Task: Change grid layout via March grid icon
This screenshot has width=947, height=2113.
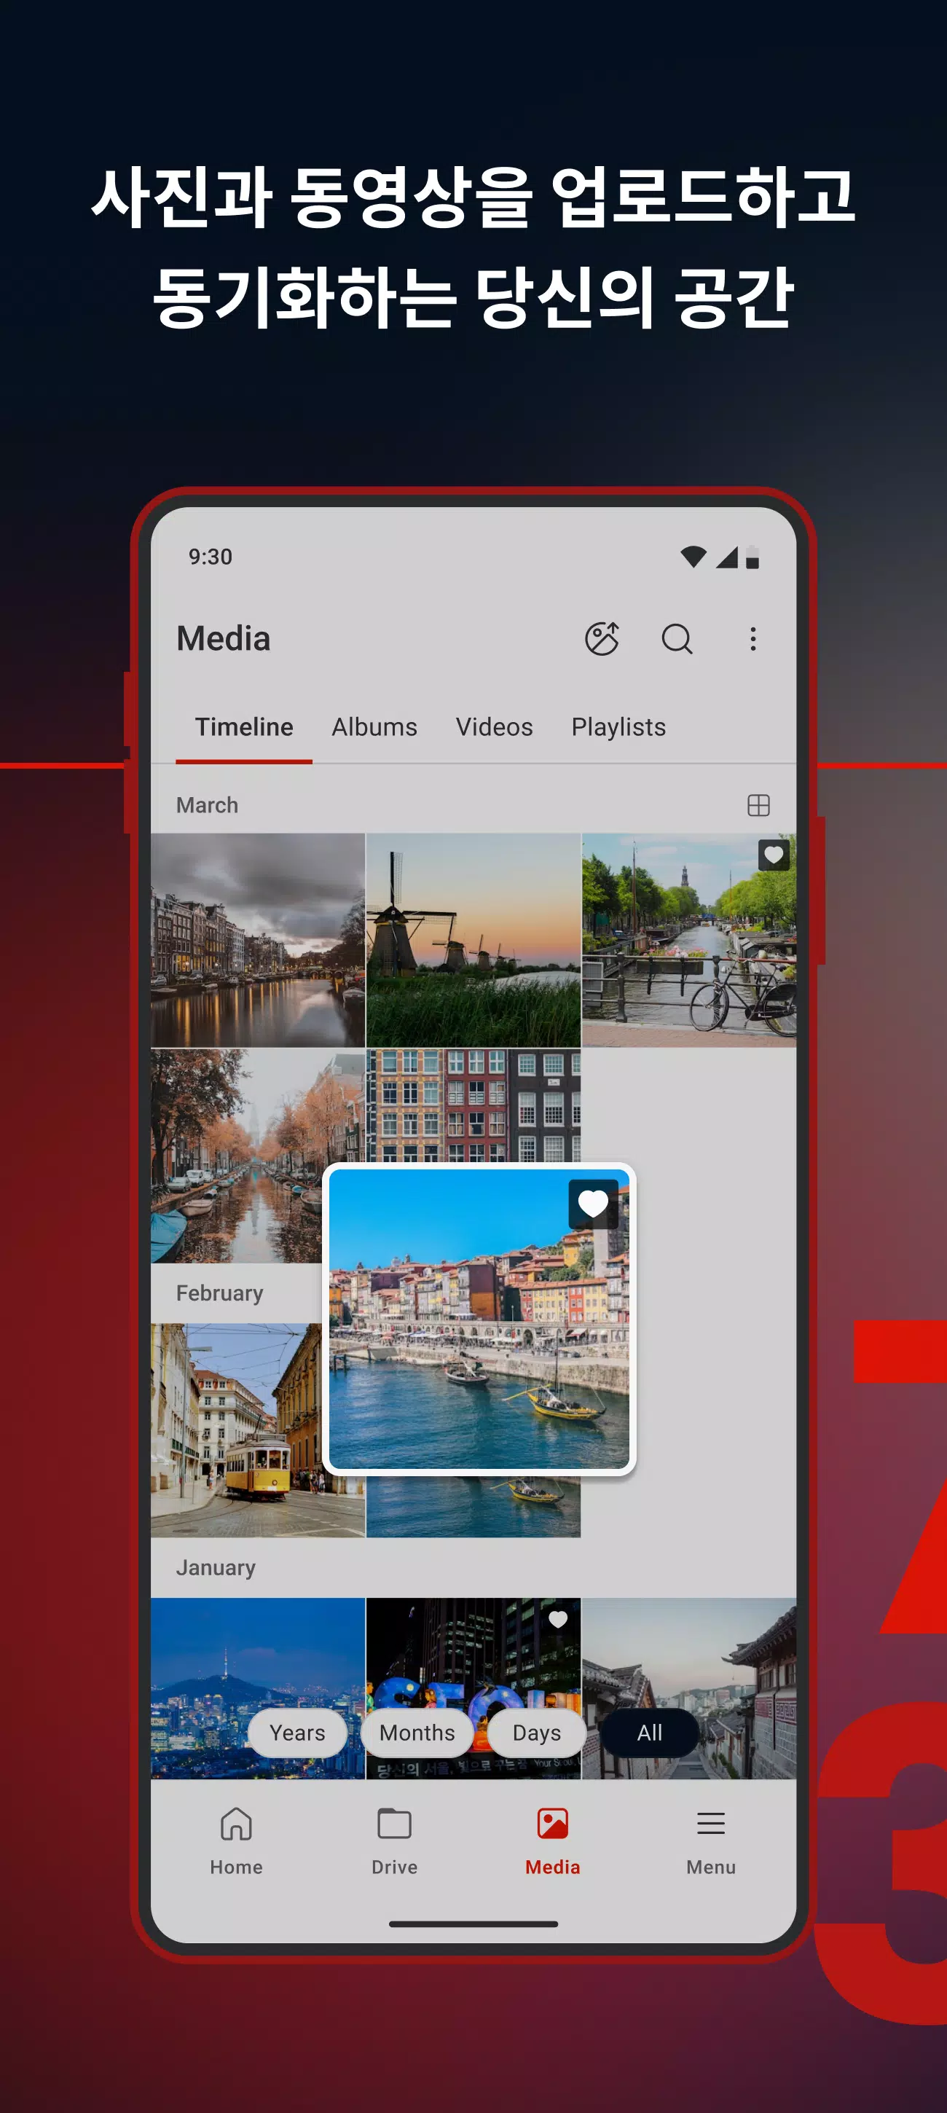Action: [758, 806]
